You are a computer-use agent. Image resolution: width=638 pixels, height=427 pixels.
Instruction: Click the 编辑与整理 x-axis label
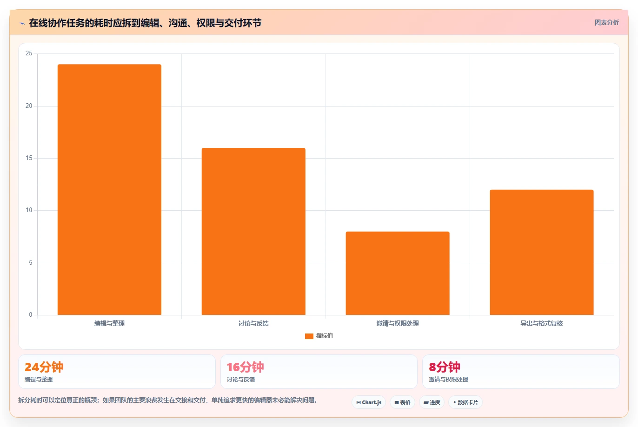coord(109,323)
